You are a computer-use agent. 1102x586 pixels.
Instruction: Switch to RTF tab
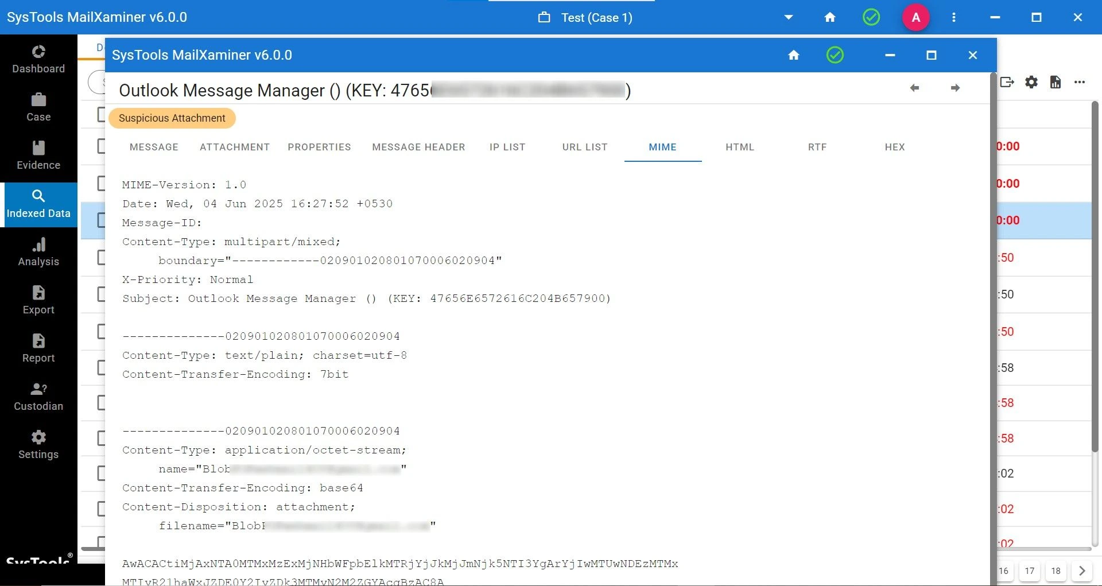click(817, 147)
